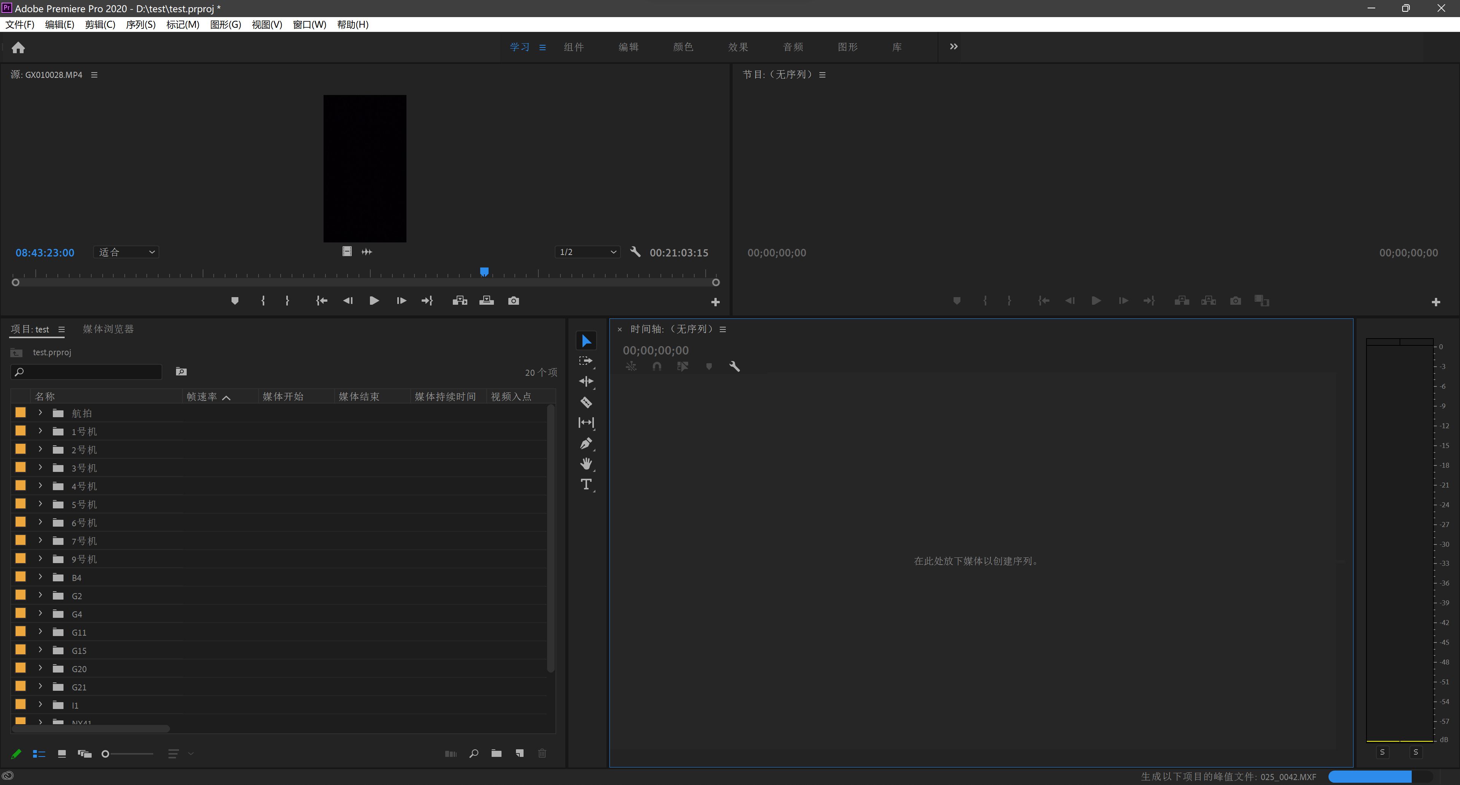The image size is (1460, 785).
Task: Open the 文件(F) menu
Action: click(20, 24)
